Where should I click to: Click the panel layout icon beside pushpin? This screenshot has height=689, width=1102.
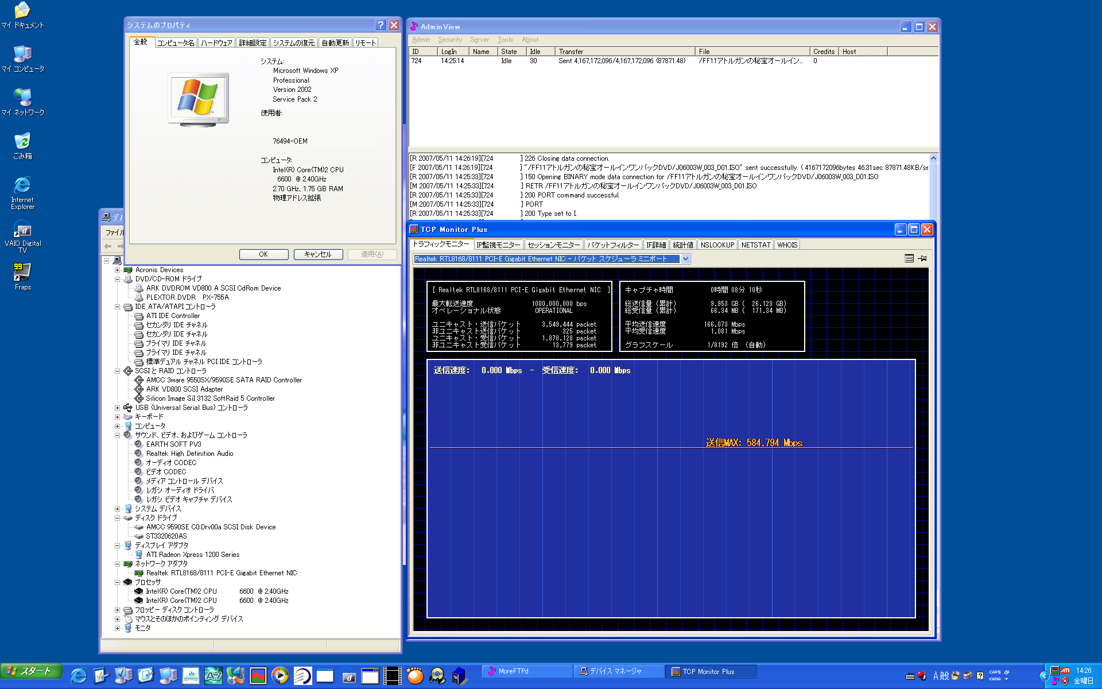pyautogui.click(x=909, y=258)
